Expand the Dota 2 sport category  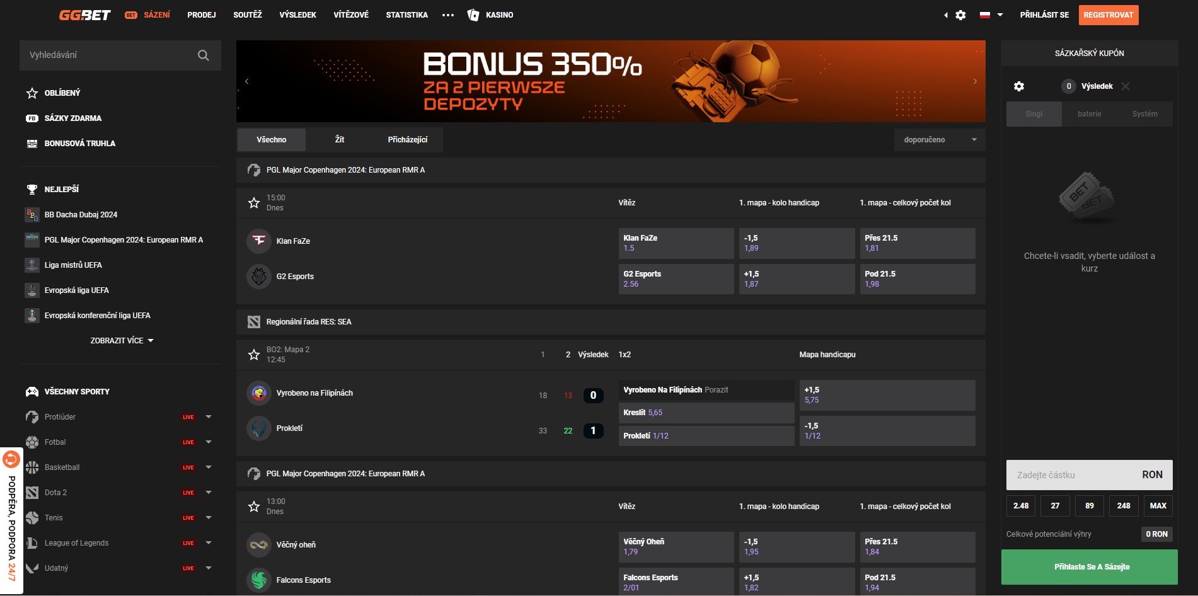pos(209,493)
